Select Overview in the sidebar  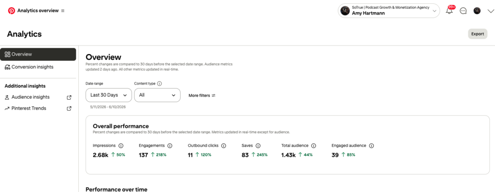[38, 54]
